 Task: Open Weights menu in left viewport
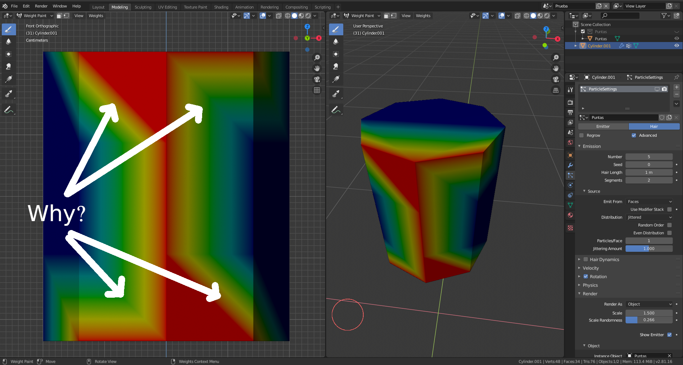click(96, 16)
